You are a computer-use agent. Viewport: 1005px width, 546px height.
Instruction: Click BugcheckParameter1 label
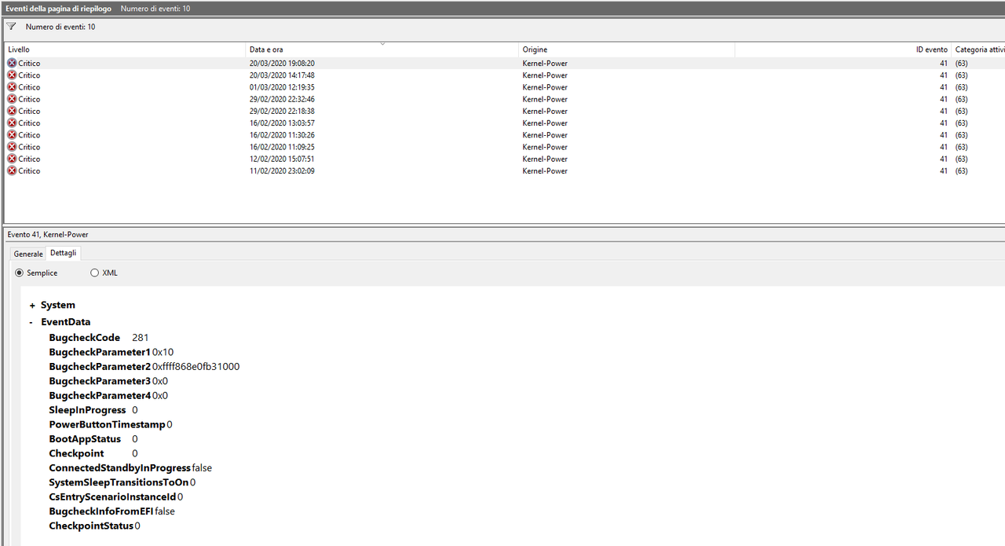[x=100, y=352]
